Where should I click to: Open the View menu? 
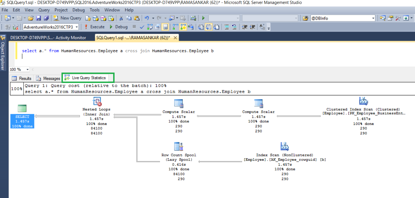pos(29,10)
